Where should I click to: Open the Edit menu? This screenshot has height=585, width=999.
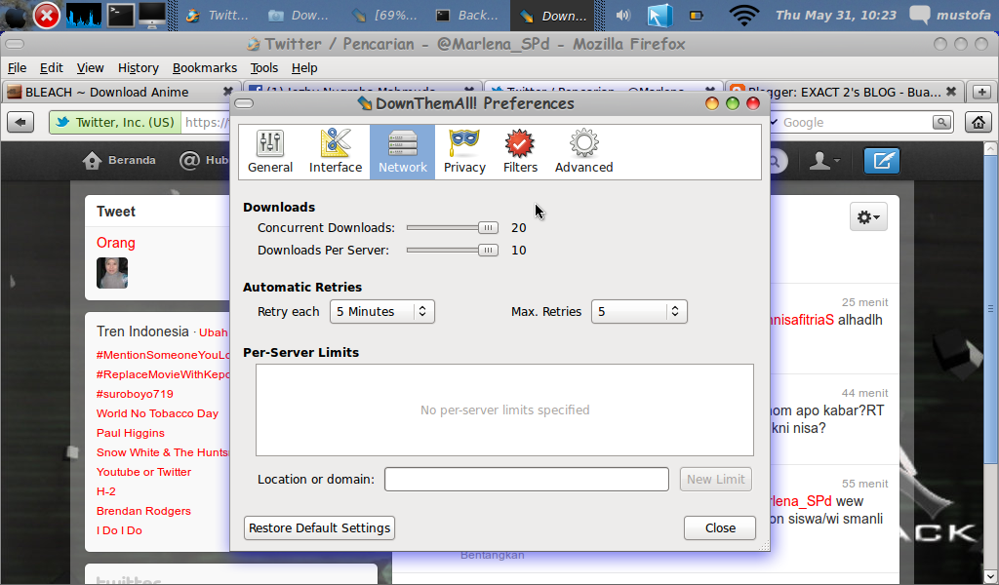pyautogui.click(x=51, y=67)
